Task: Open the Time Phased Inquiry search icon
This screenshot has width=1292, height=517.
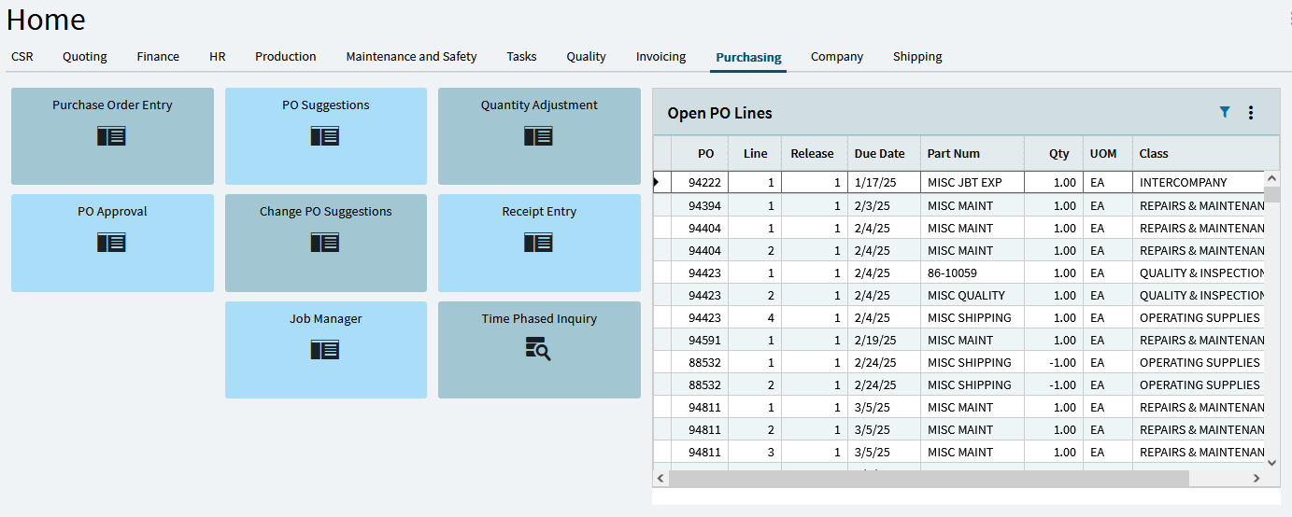Action: coord(538,349)
